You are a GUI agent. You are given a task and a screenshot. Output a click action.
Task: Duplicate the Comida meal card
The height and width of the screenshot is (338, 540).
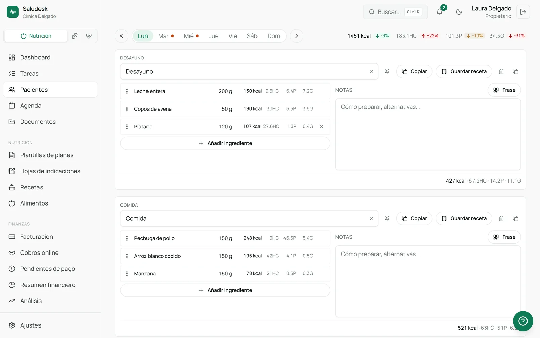[x=515, y=218]
